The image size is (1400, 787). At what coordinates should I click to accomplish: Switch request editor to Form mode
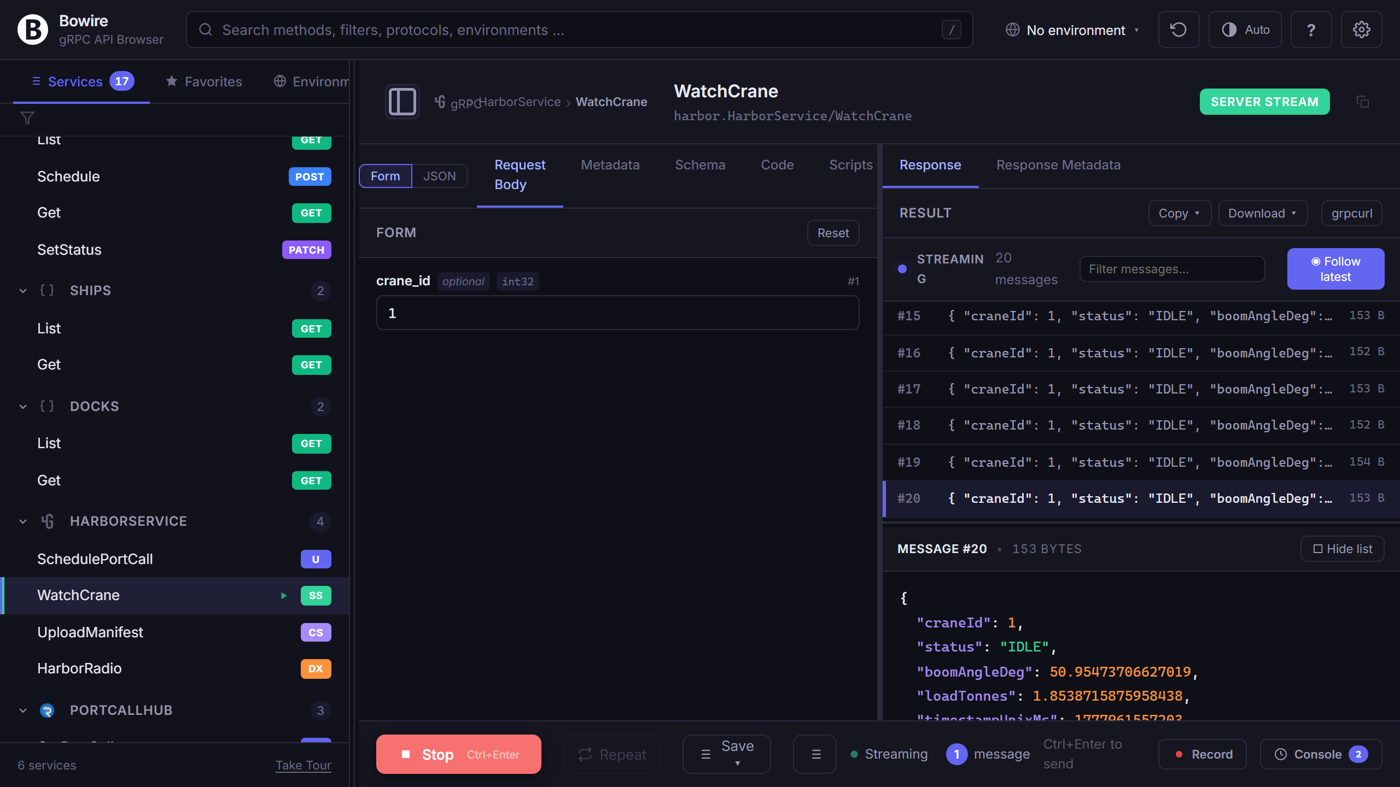pyautogui.click(x=385, y=176)
